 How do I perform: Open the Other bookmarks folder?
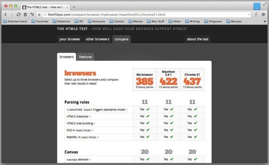[x=174, y=21]
